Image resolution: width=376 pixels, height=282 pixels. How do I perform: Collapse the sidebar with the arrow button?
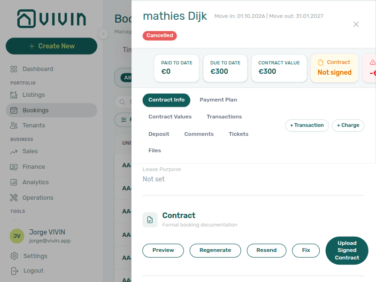click(x=103, y=34)
